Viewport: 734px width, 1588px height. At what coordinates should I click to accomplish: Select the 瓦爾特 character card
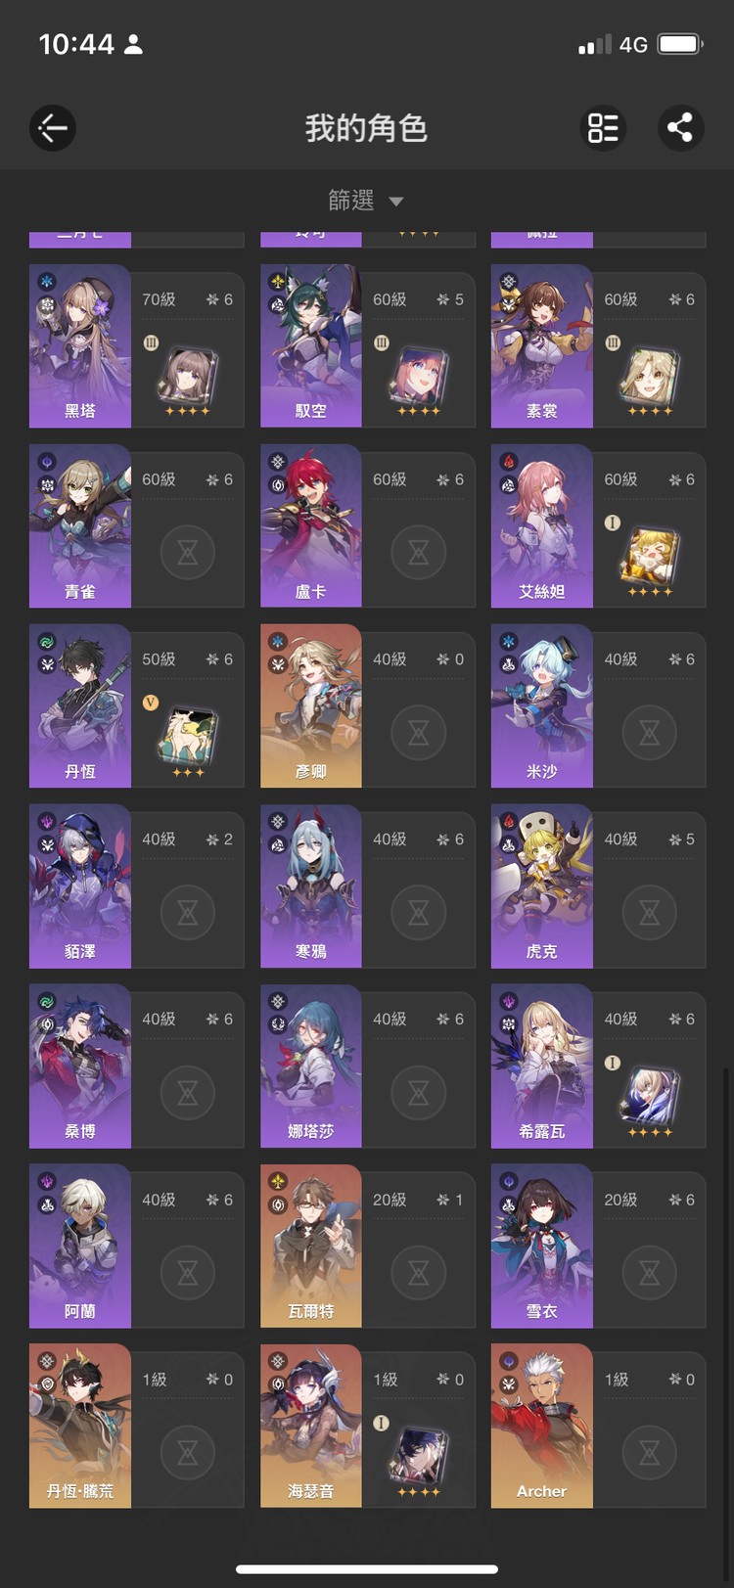(367, 1246)
